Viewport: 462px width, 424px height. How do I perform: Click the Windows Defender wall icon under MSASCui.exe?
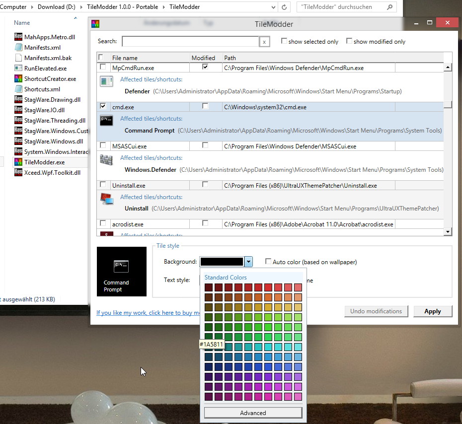click(x=106, y=160)
